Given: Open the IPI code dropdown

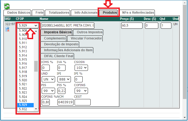Looking at the screenshot, I should [x=64, y=79].
